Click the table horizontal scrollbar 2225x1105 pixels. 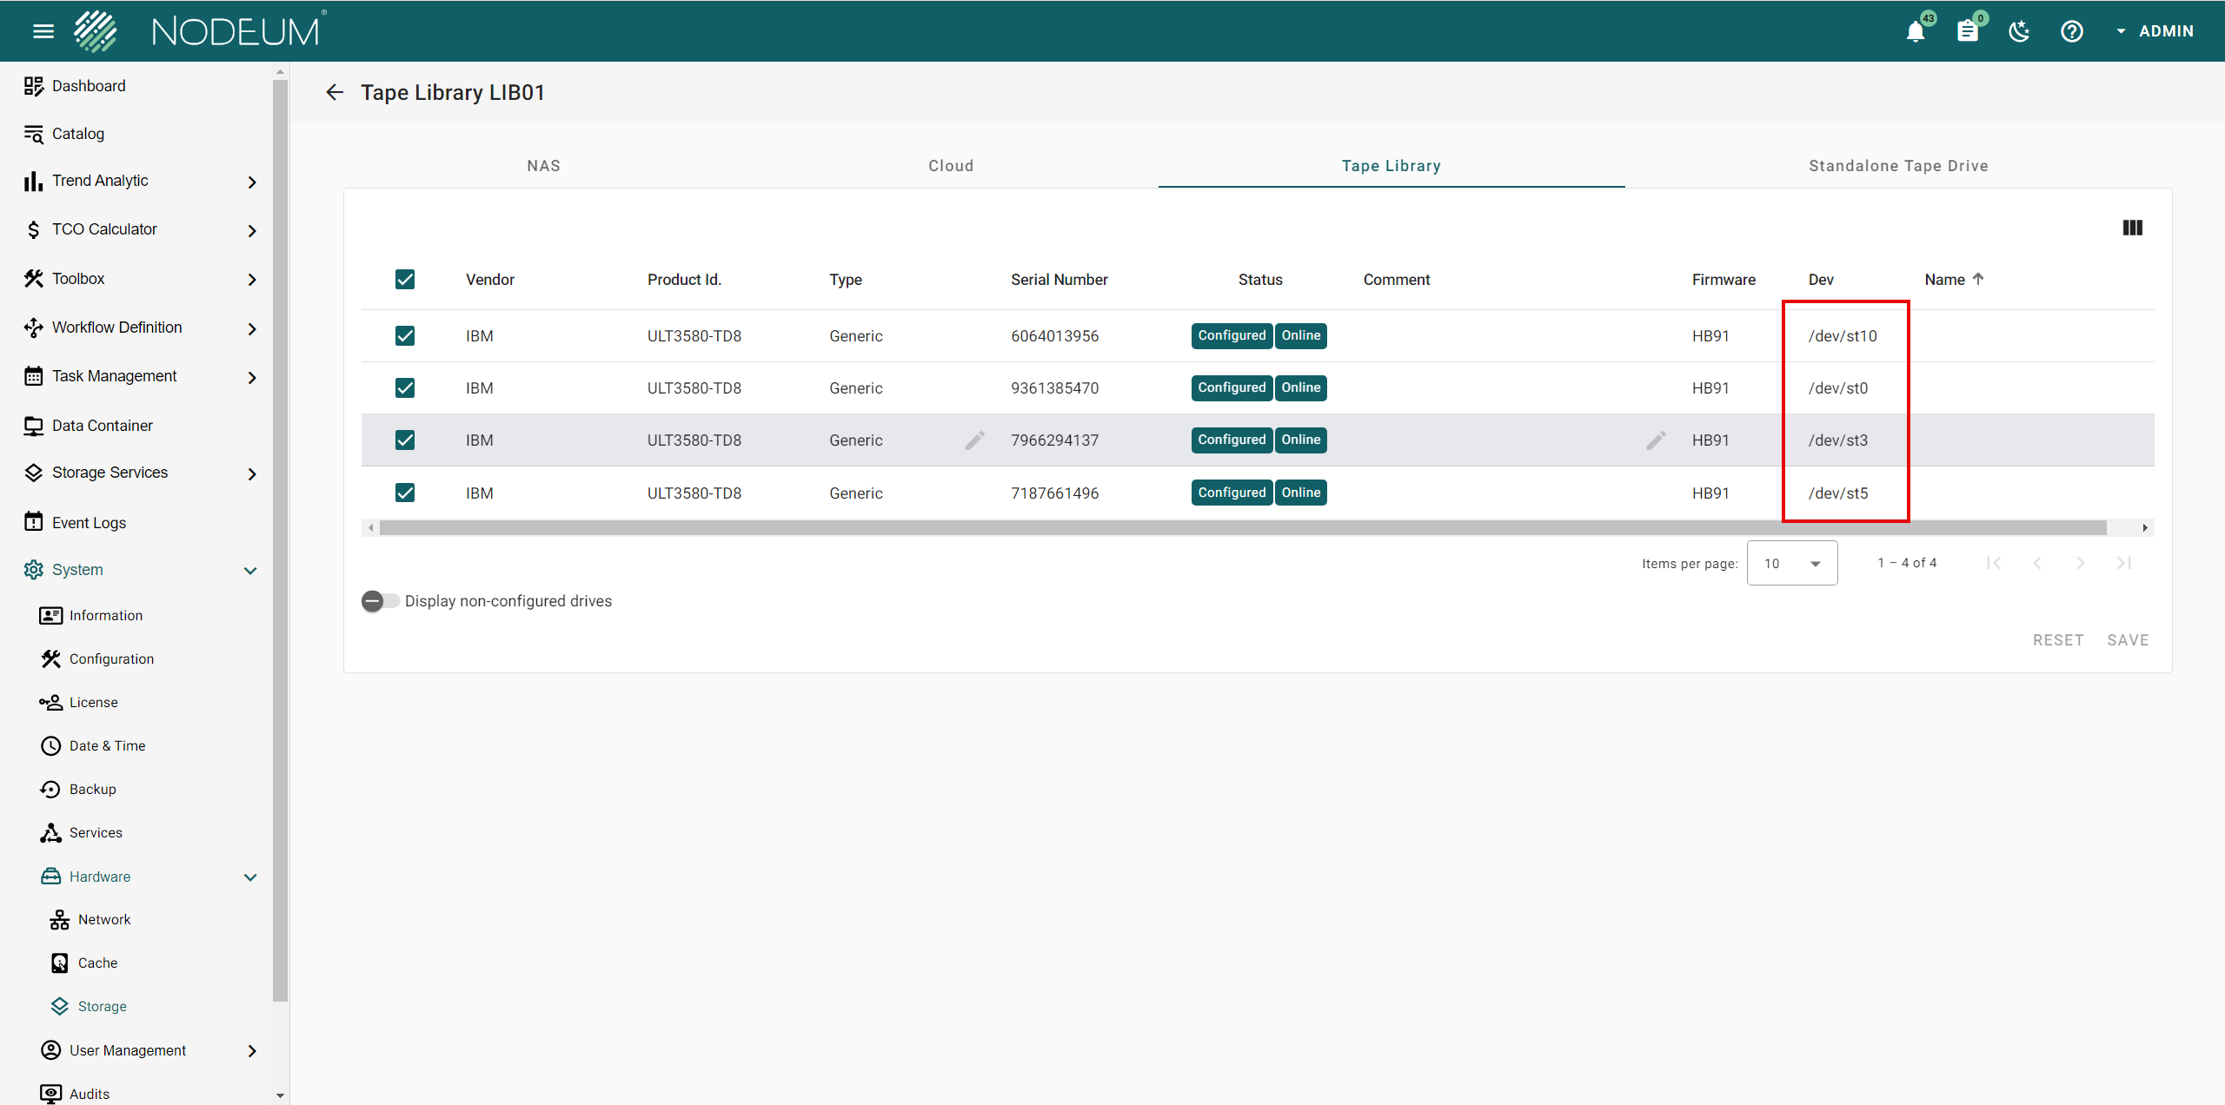[1243, 527]
